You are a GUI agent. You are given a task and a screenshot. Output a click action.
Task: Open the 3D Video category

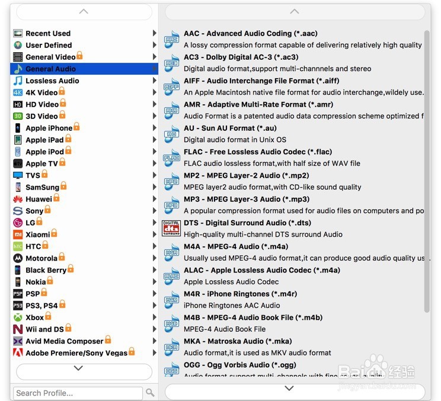point(84,116)
